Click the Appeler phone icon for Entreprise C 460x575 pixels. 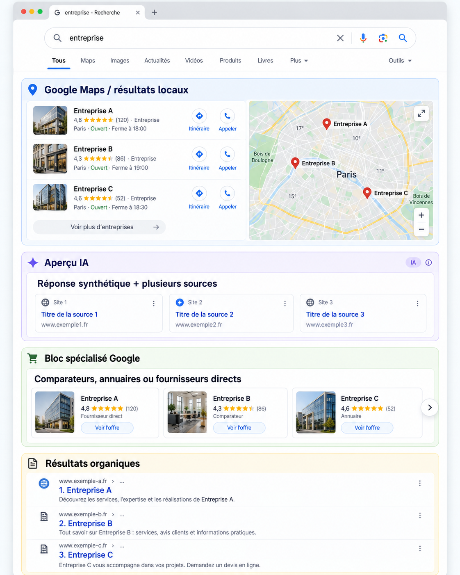click(227, 193)
